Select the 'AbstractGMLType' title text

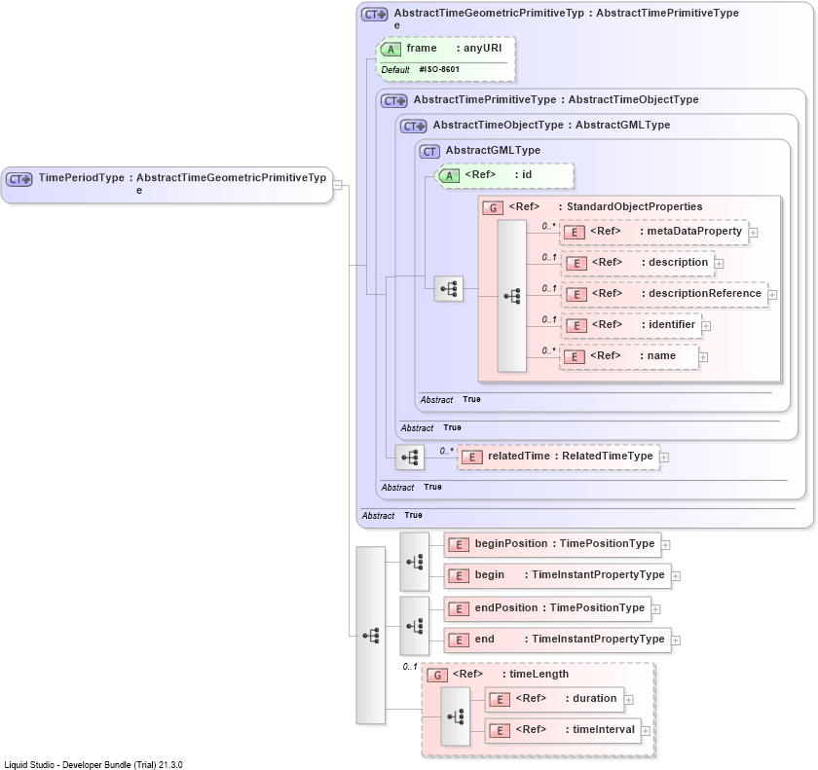pyautogui.click(x=493, y=150)
